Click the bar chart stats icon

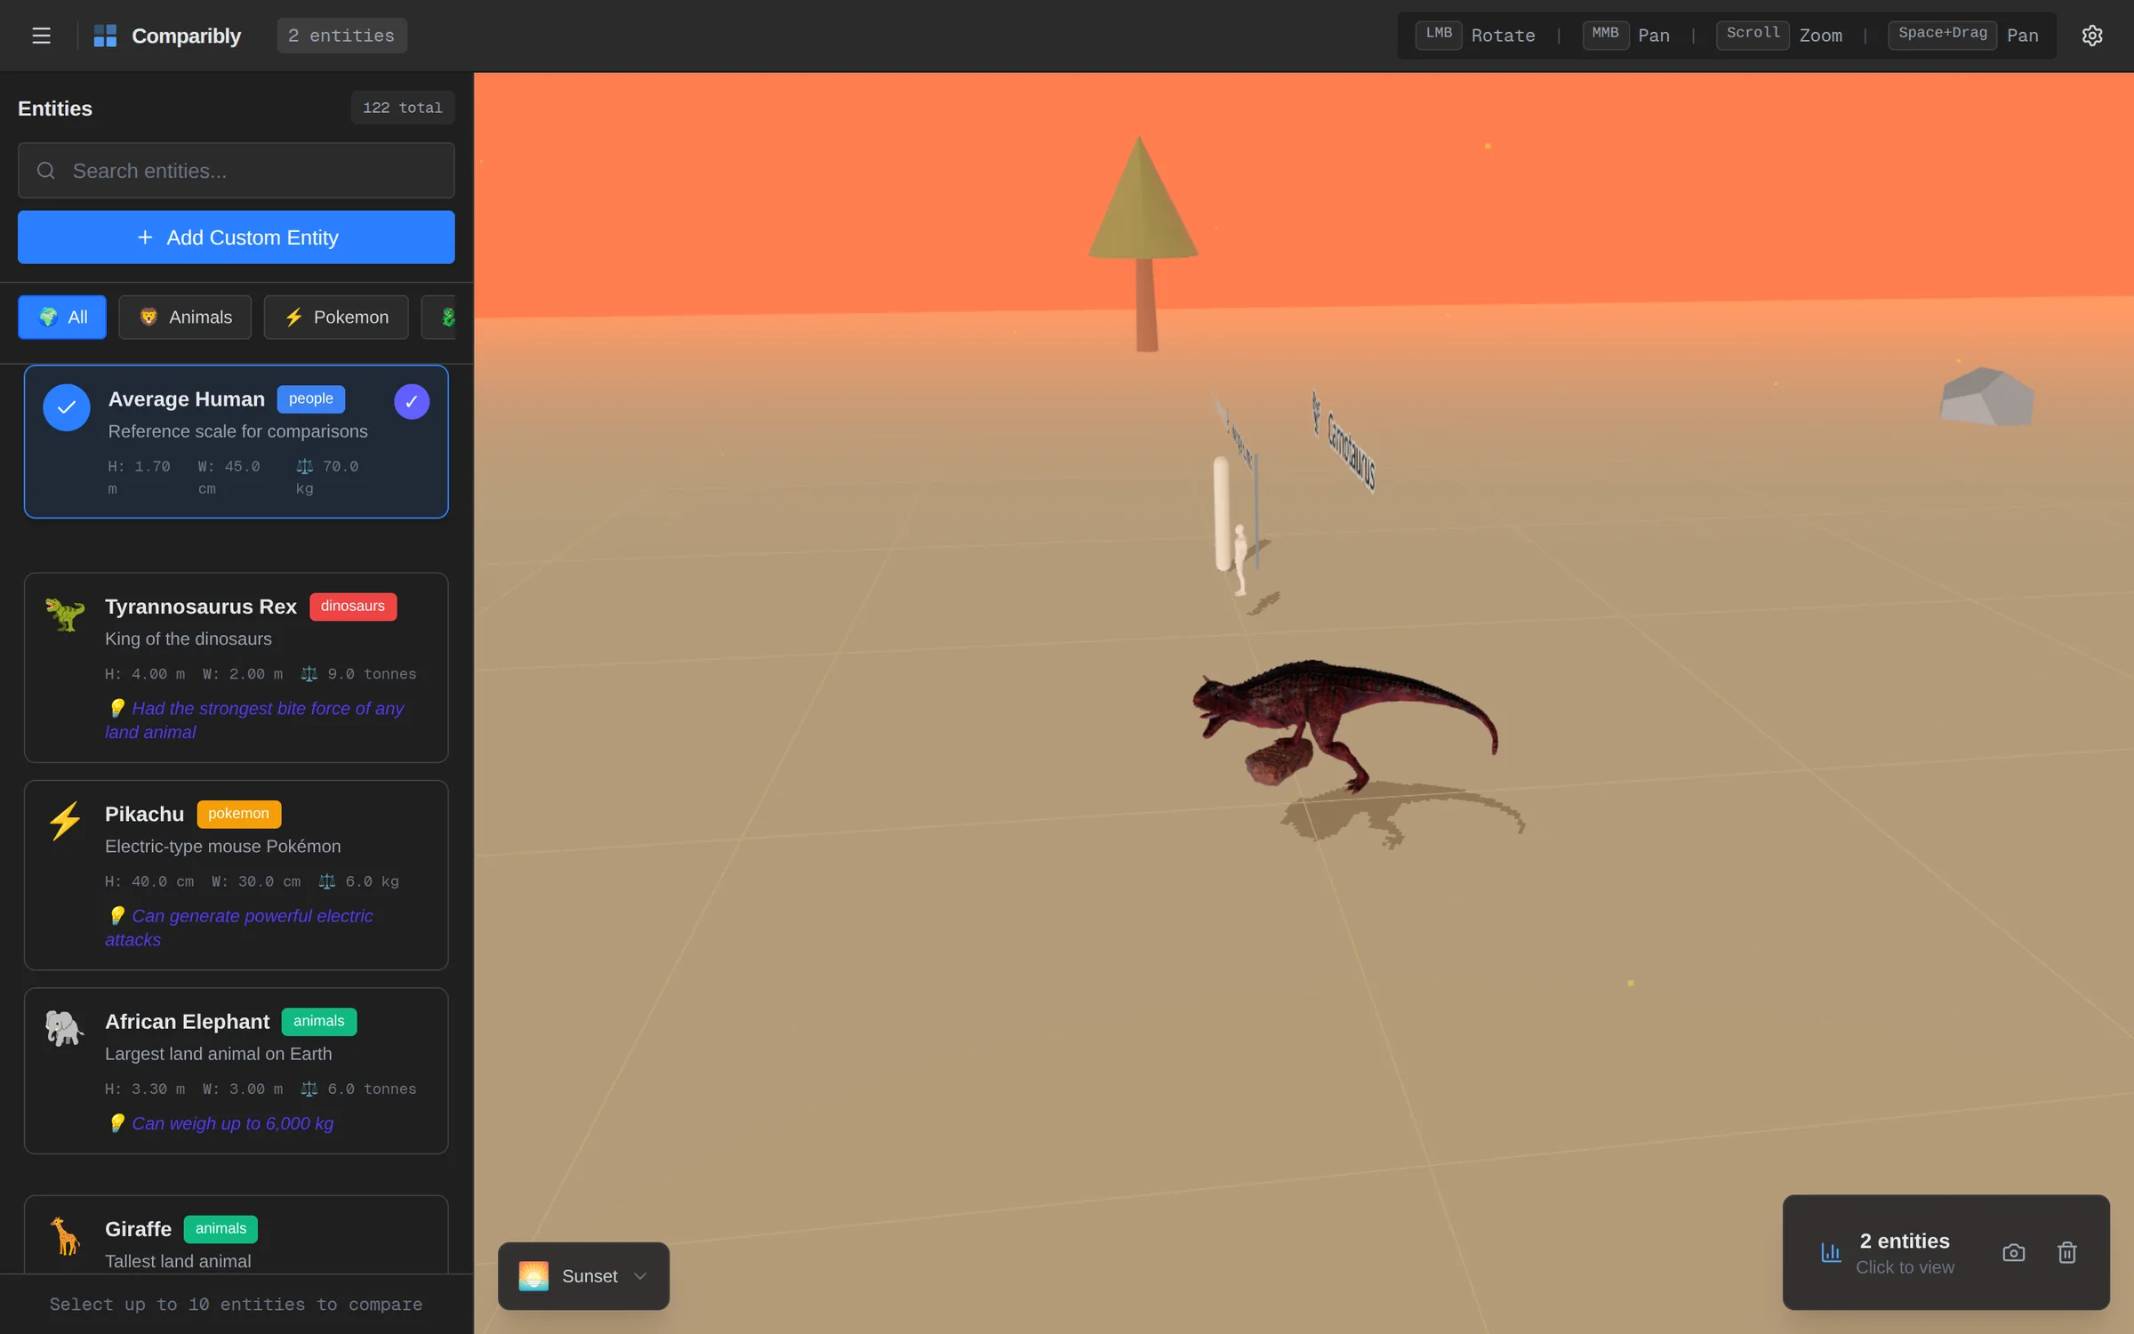pyautogui.click(x=1831, y=1252)
